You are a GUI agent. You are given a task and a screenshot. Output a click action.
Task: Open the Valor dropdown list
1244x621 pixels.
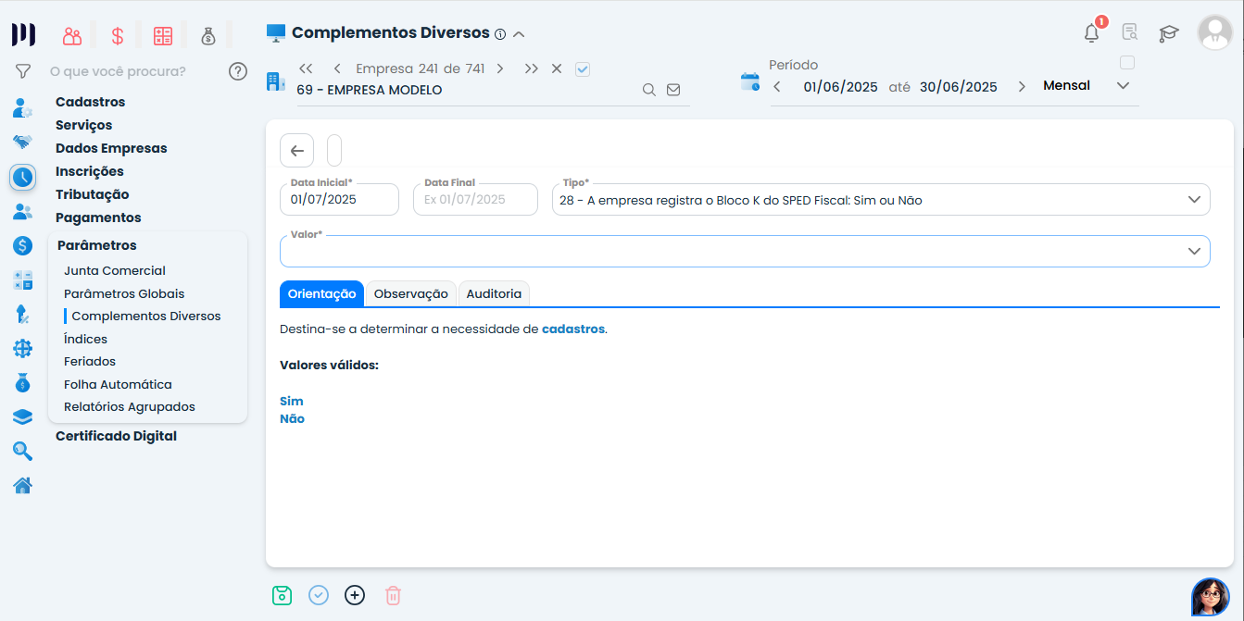[1194, 251]
